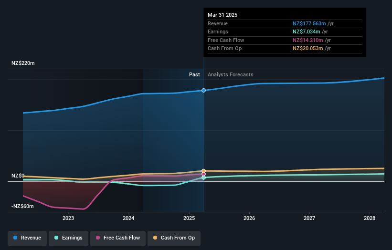This screenshot has height=250, width=392.
Task: Click the orange Cash From Op data point
Action: [204, 171]
